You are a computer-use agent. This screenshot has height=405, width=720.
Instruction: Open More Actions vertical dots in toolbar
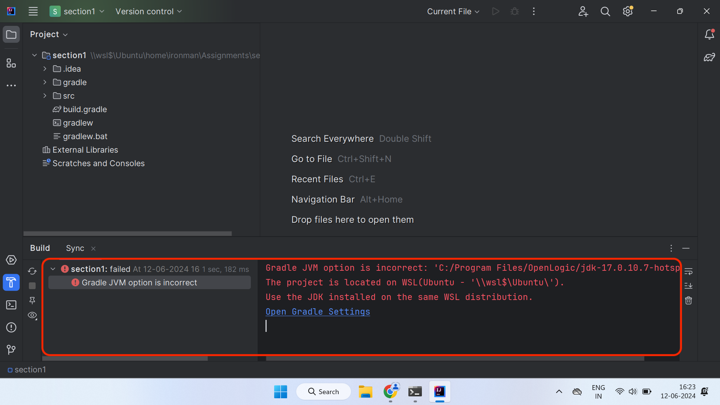534,11
